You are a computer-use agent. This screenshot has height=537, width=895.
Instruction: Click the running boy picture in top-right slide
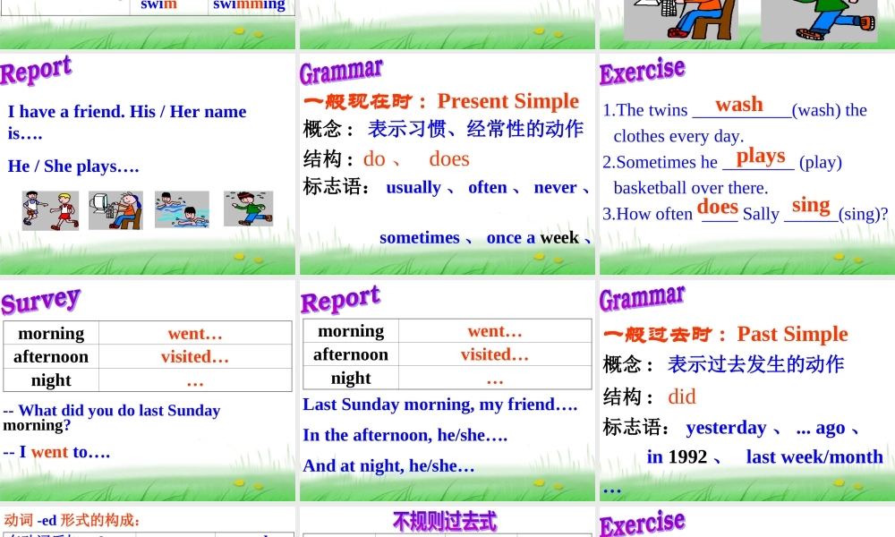[x=818, y=21]
